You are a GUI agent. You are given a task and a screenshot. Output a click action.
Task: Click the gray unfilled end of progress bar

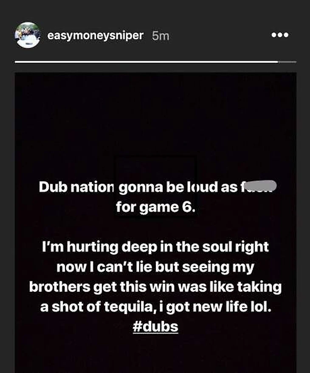coord(287,62)
